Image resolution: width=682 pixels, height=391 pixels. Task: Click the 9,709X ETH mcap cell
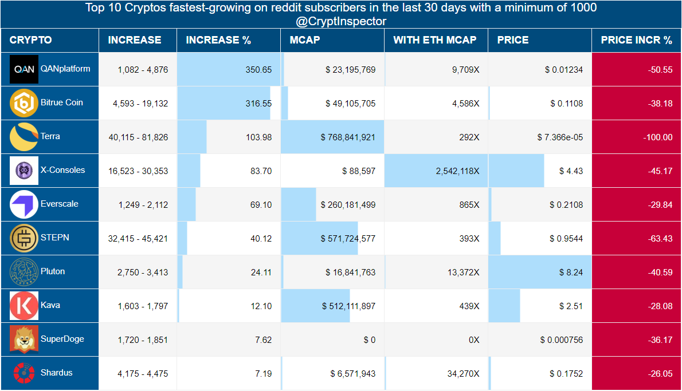pyautogui.click(x=436, y=69)
